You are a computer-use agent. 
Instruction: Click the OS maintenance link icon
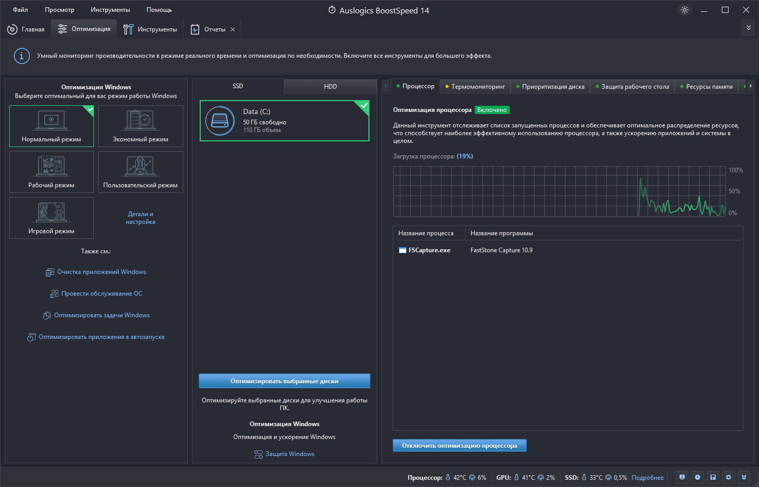click(54, 294)
